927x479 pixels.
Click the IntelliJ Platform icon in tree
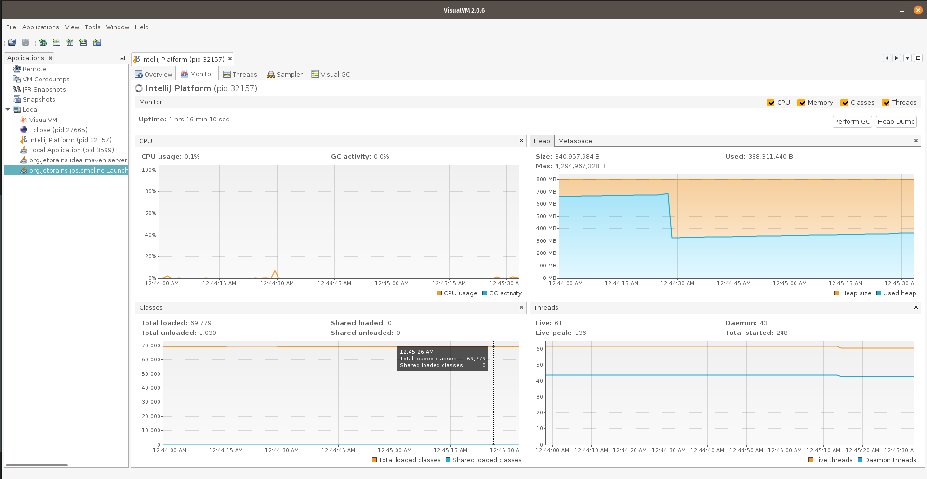click(x=24, y=140)
